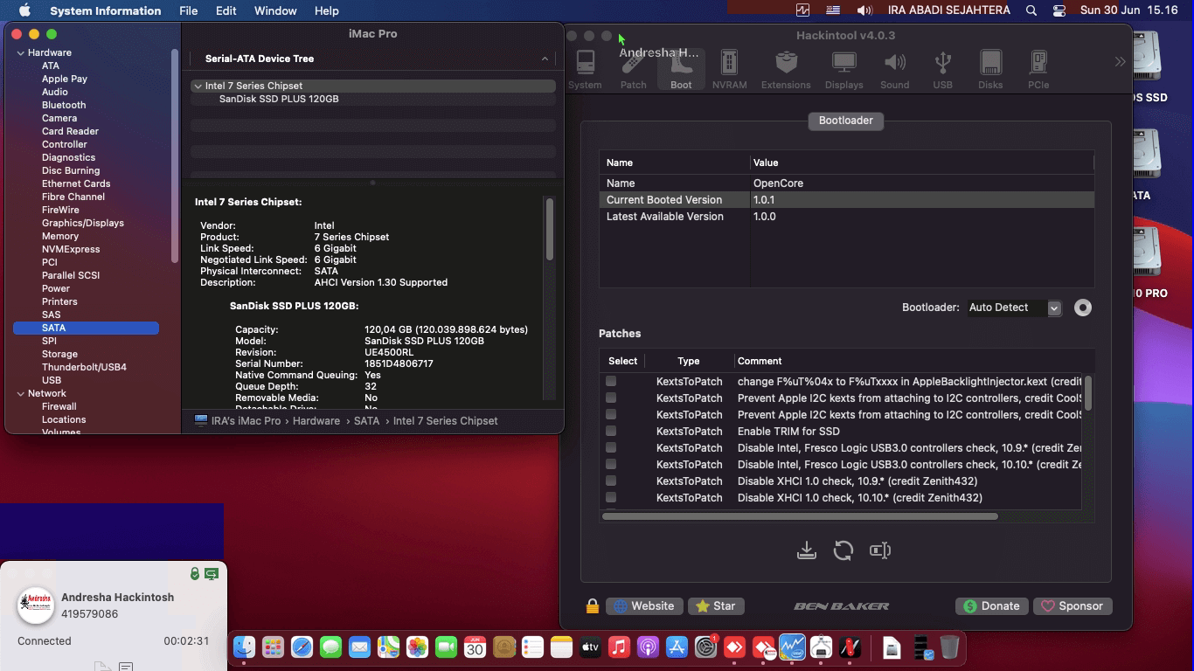Open the Patch tab in Hackintool
Image resolution: width=1194 pixels, height=671 pixels.
tap(633, 70)
